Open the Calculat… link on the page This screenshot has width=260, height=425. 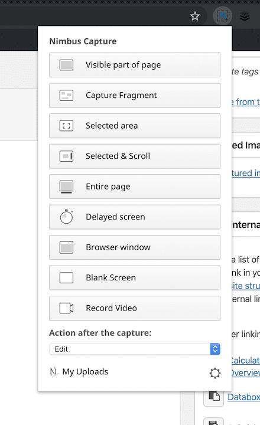tap(245, 361)
